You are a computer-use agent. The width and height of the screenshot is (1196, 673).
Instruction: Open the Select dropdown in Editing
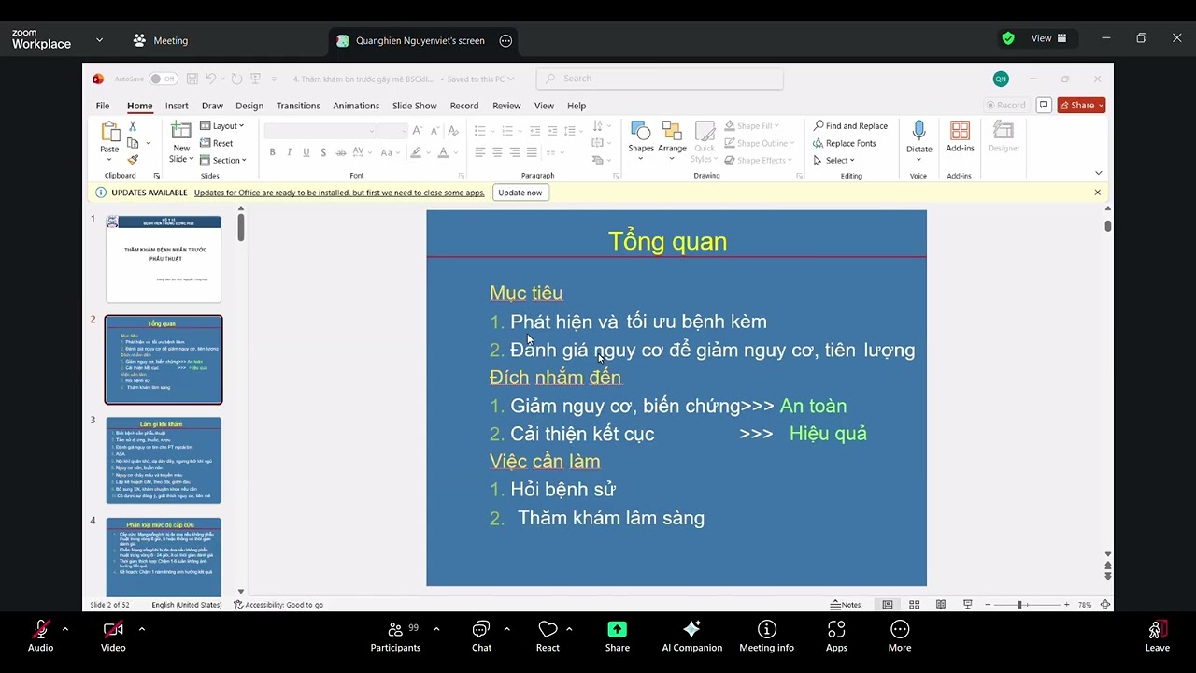click(x=834, y=160)
